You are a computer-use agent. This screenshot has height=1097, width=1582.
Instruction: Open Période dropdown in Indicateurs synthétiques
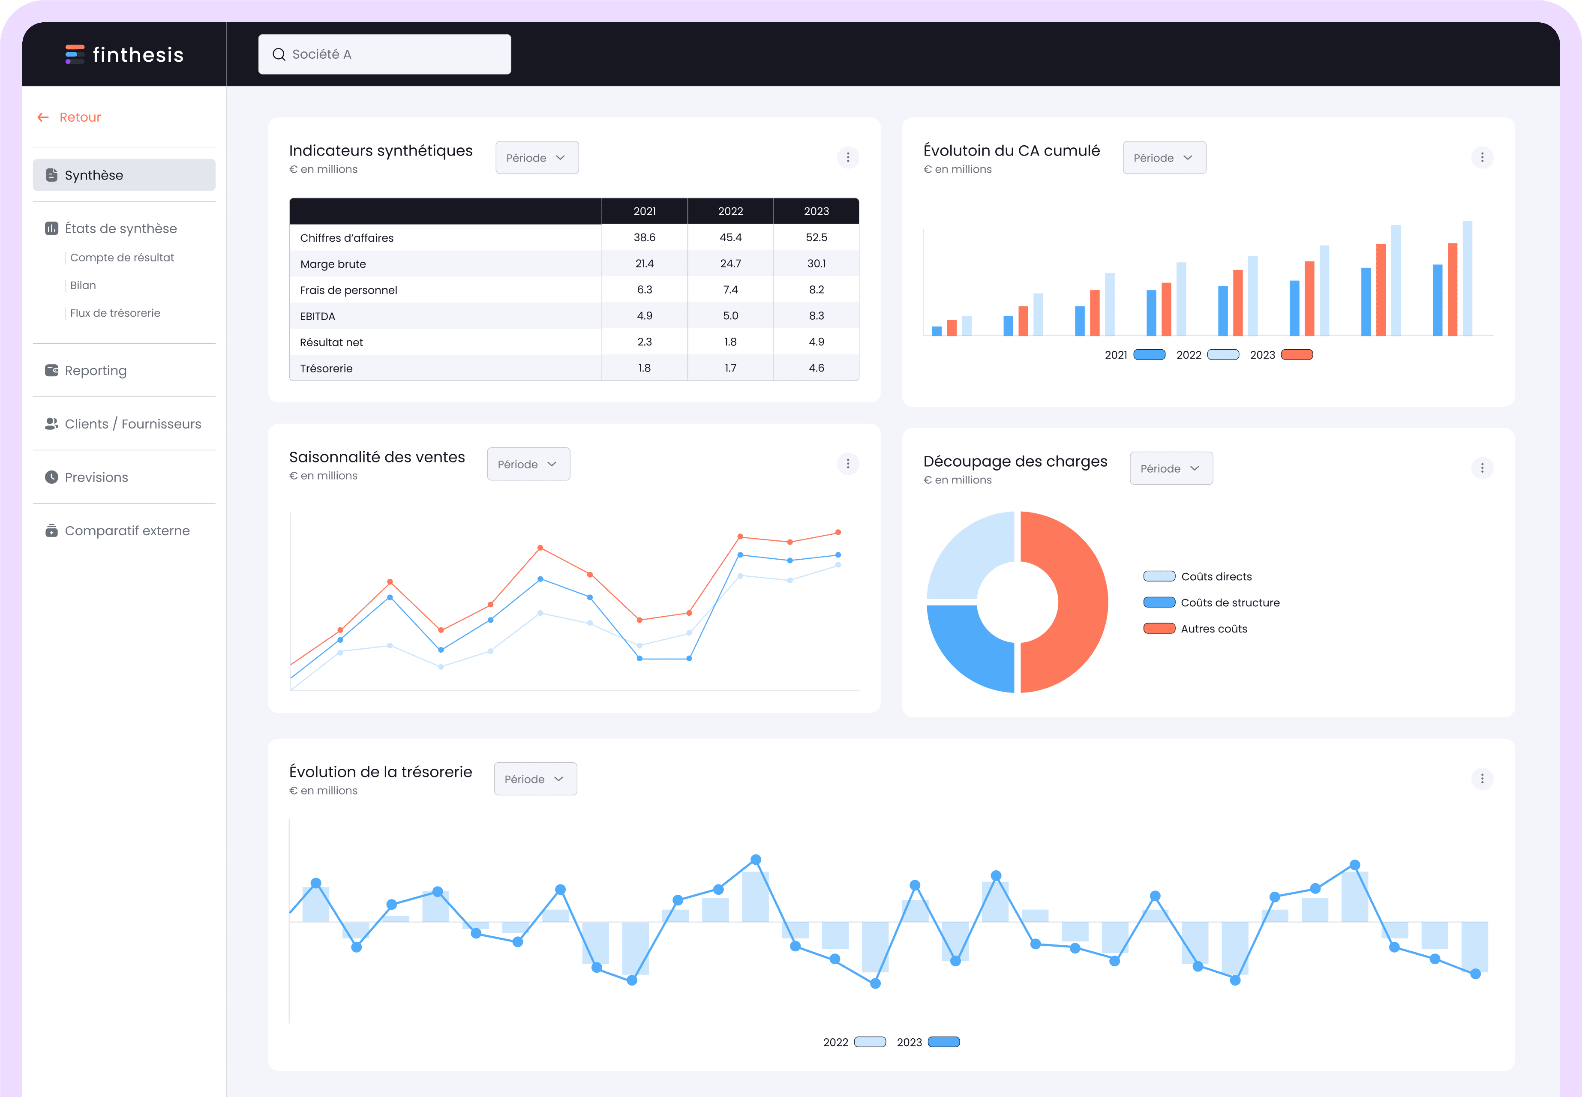(x=537, y=158)
